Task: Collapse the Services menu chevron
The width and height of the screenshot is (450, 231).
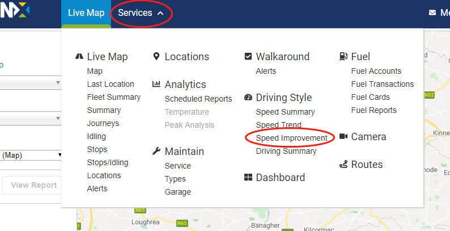Action: [161, 13]
